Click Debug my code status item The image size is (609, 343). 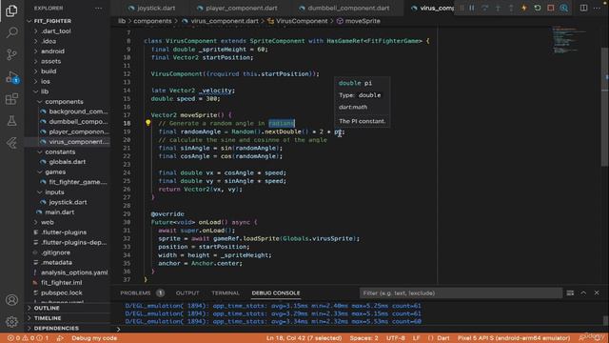[94, 338]
